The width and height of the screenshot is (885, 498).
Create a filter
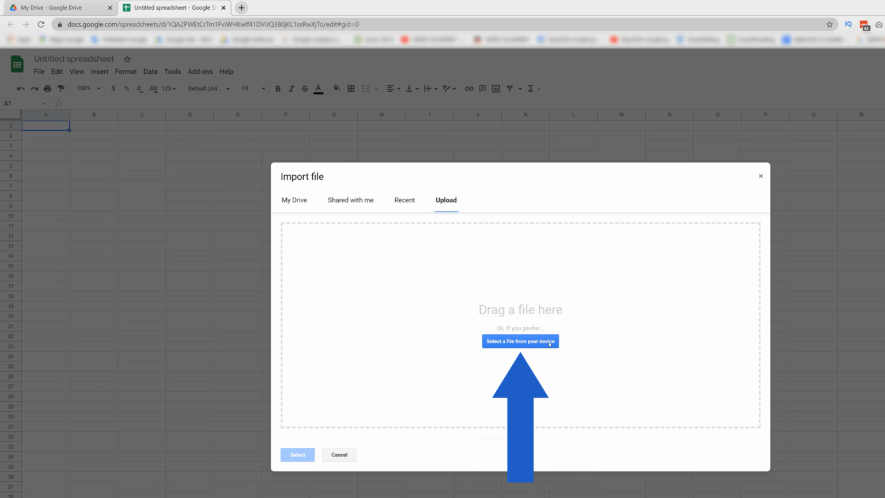[510, 88]
